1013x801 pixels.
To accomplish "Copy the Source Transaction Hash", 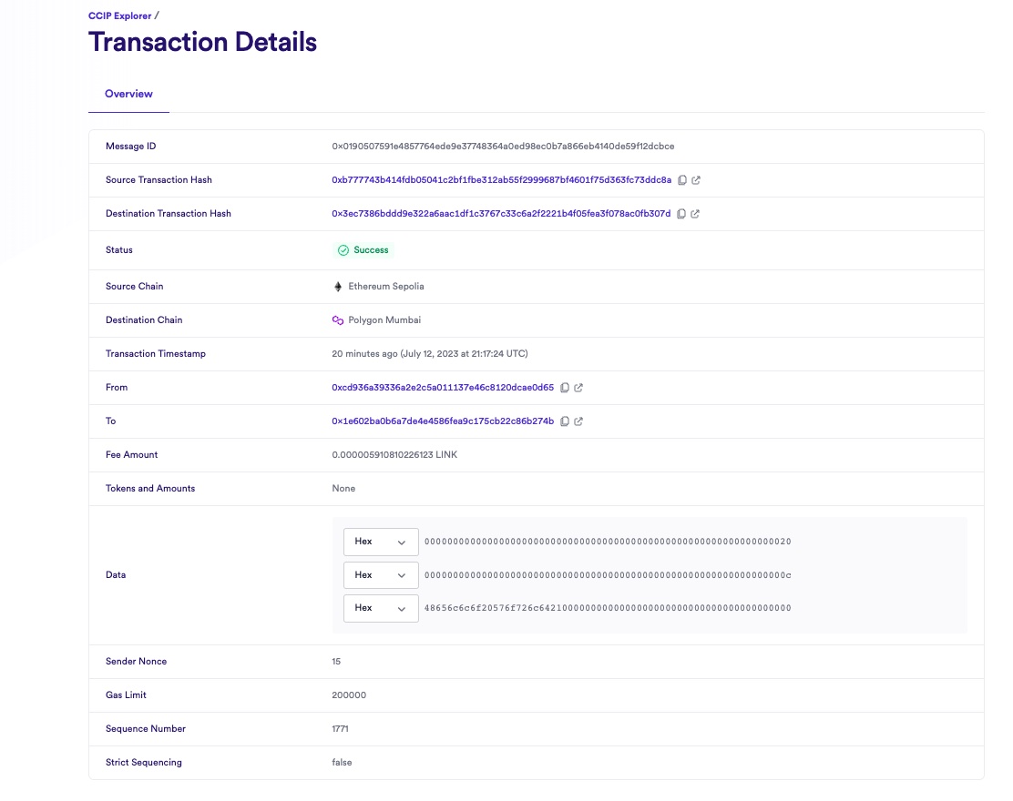I will click(x=682, y=180).
